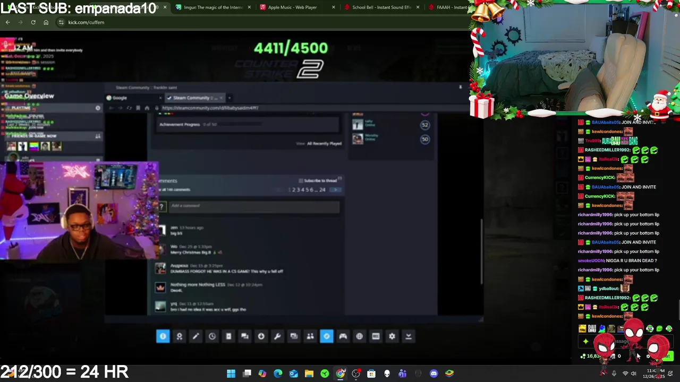
Task: Collapse Steam overlay toolbar with down-arrow icon
Action: [x=409, y=336]
